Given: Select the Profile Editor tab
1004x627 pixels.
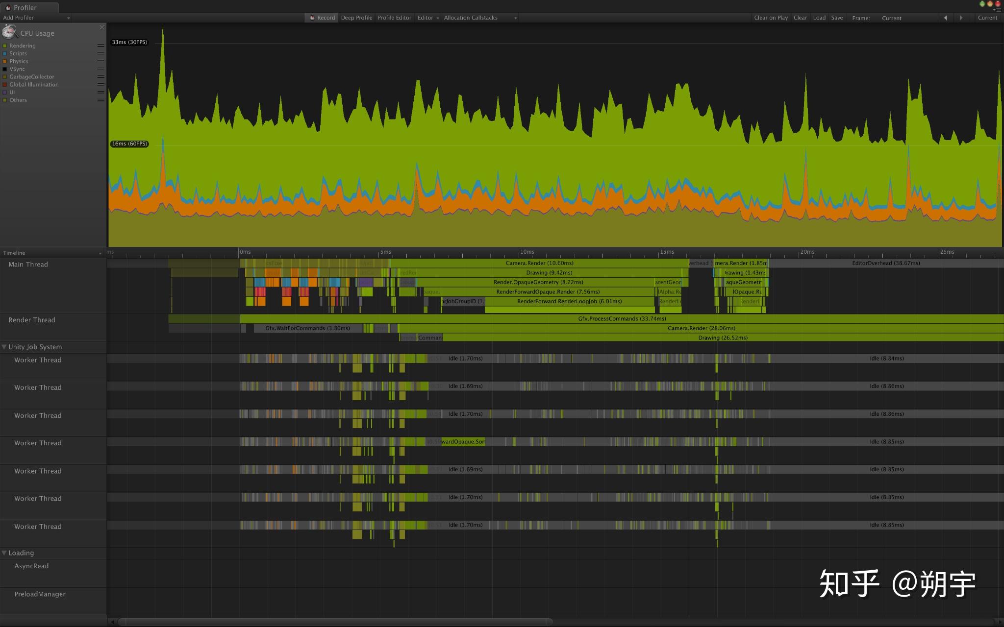Looking at the screenshot, I should (x=395, y=17).
